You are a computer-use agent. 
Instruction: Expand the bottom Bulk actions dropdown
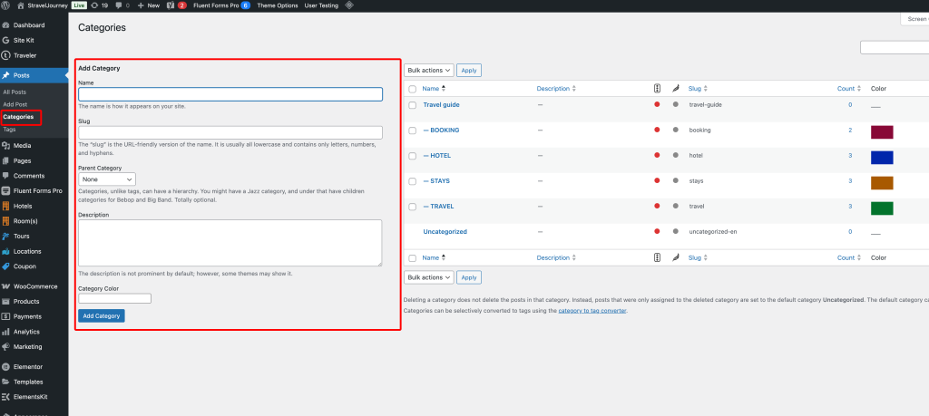pyautogui.click(x=428, y=277)
